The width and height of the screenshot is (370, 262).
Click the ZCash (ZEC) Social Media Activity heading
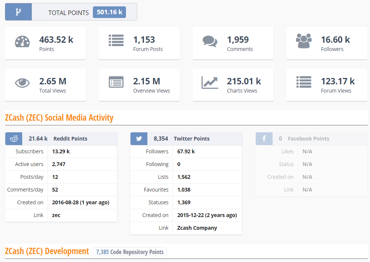pyautogui.click(x=59, y=118)
